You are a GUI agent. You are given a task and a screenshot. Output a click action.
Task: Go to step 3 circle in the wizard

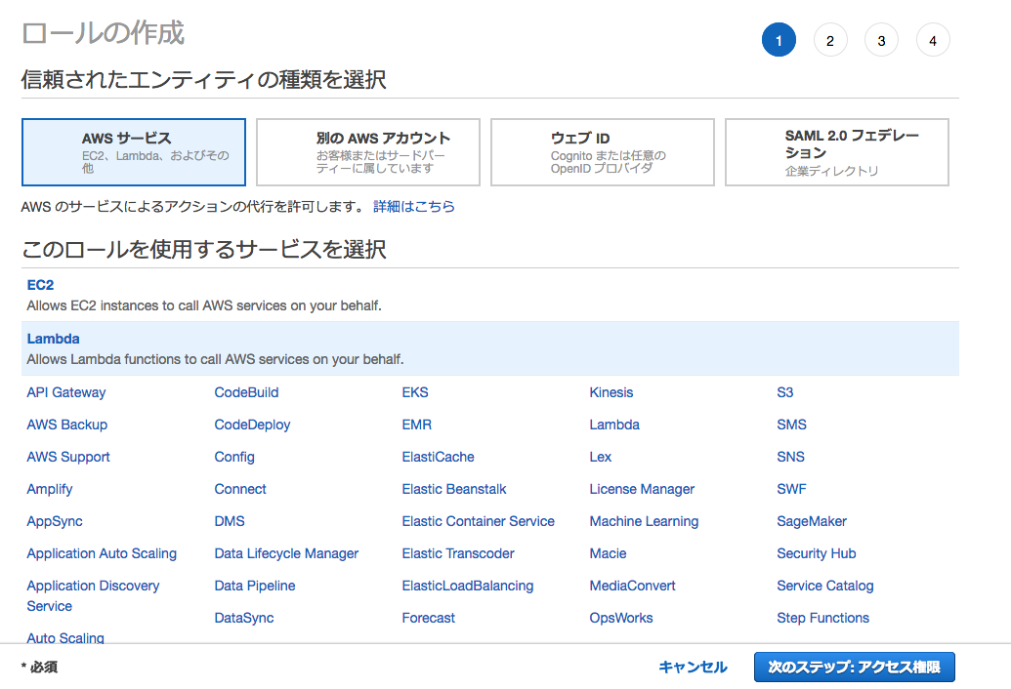[881, 40]
